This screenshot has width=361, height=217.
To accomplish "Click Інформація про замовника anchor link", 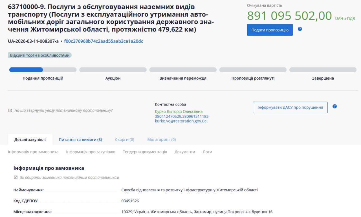I will coord(33,152).
